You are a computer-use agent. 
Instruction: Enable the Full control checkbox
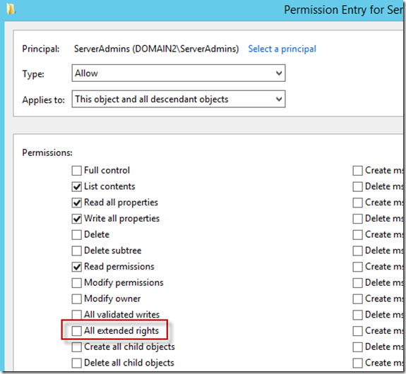[x=77, y=171]
